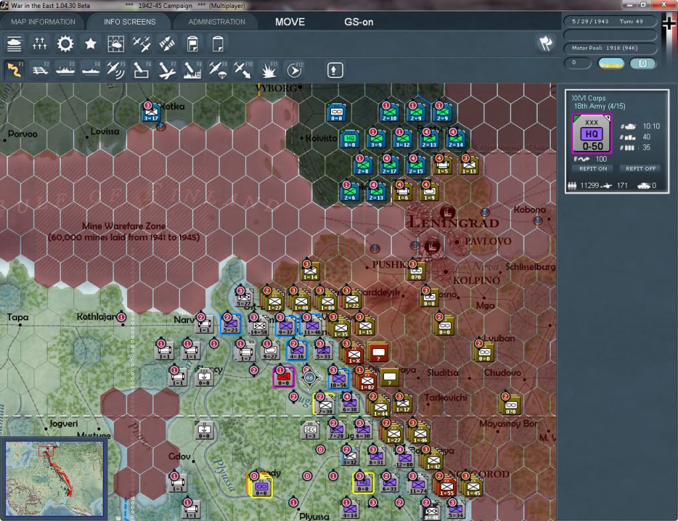678x521 pixels.
Task: Select the 5=23 blue-outlined German counter
Action: pos(230,324)
